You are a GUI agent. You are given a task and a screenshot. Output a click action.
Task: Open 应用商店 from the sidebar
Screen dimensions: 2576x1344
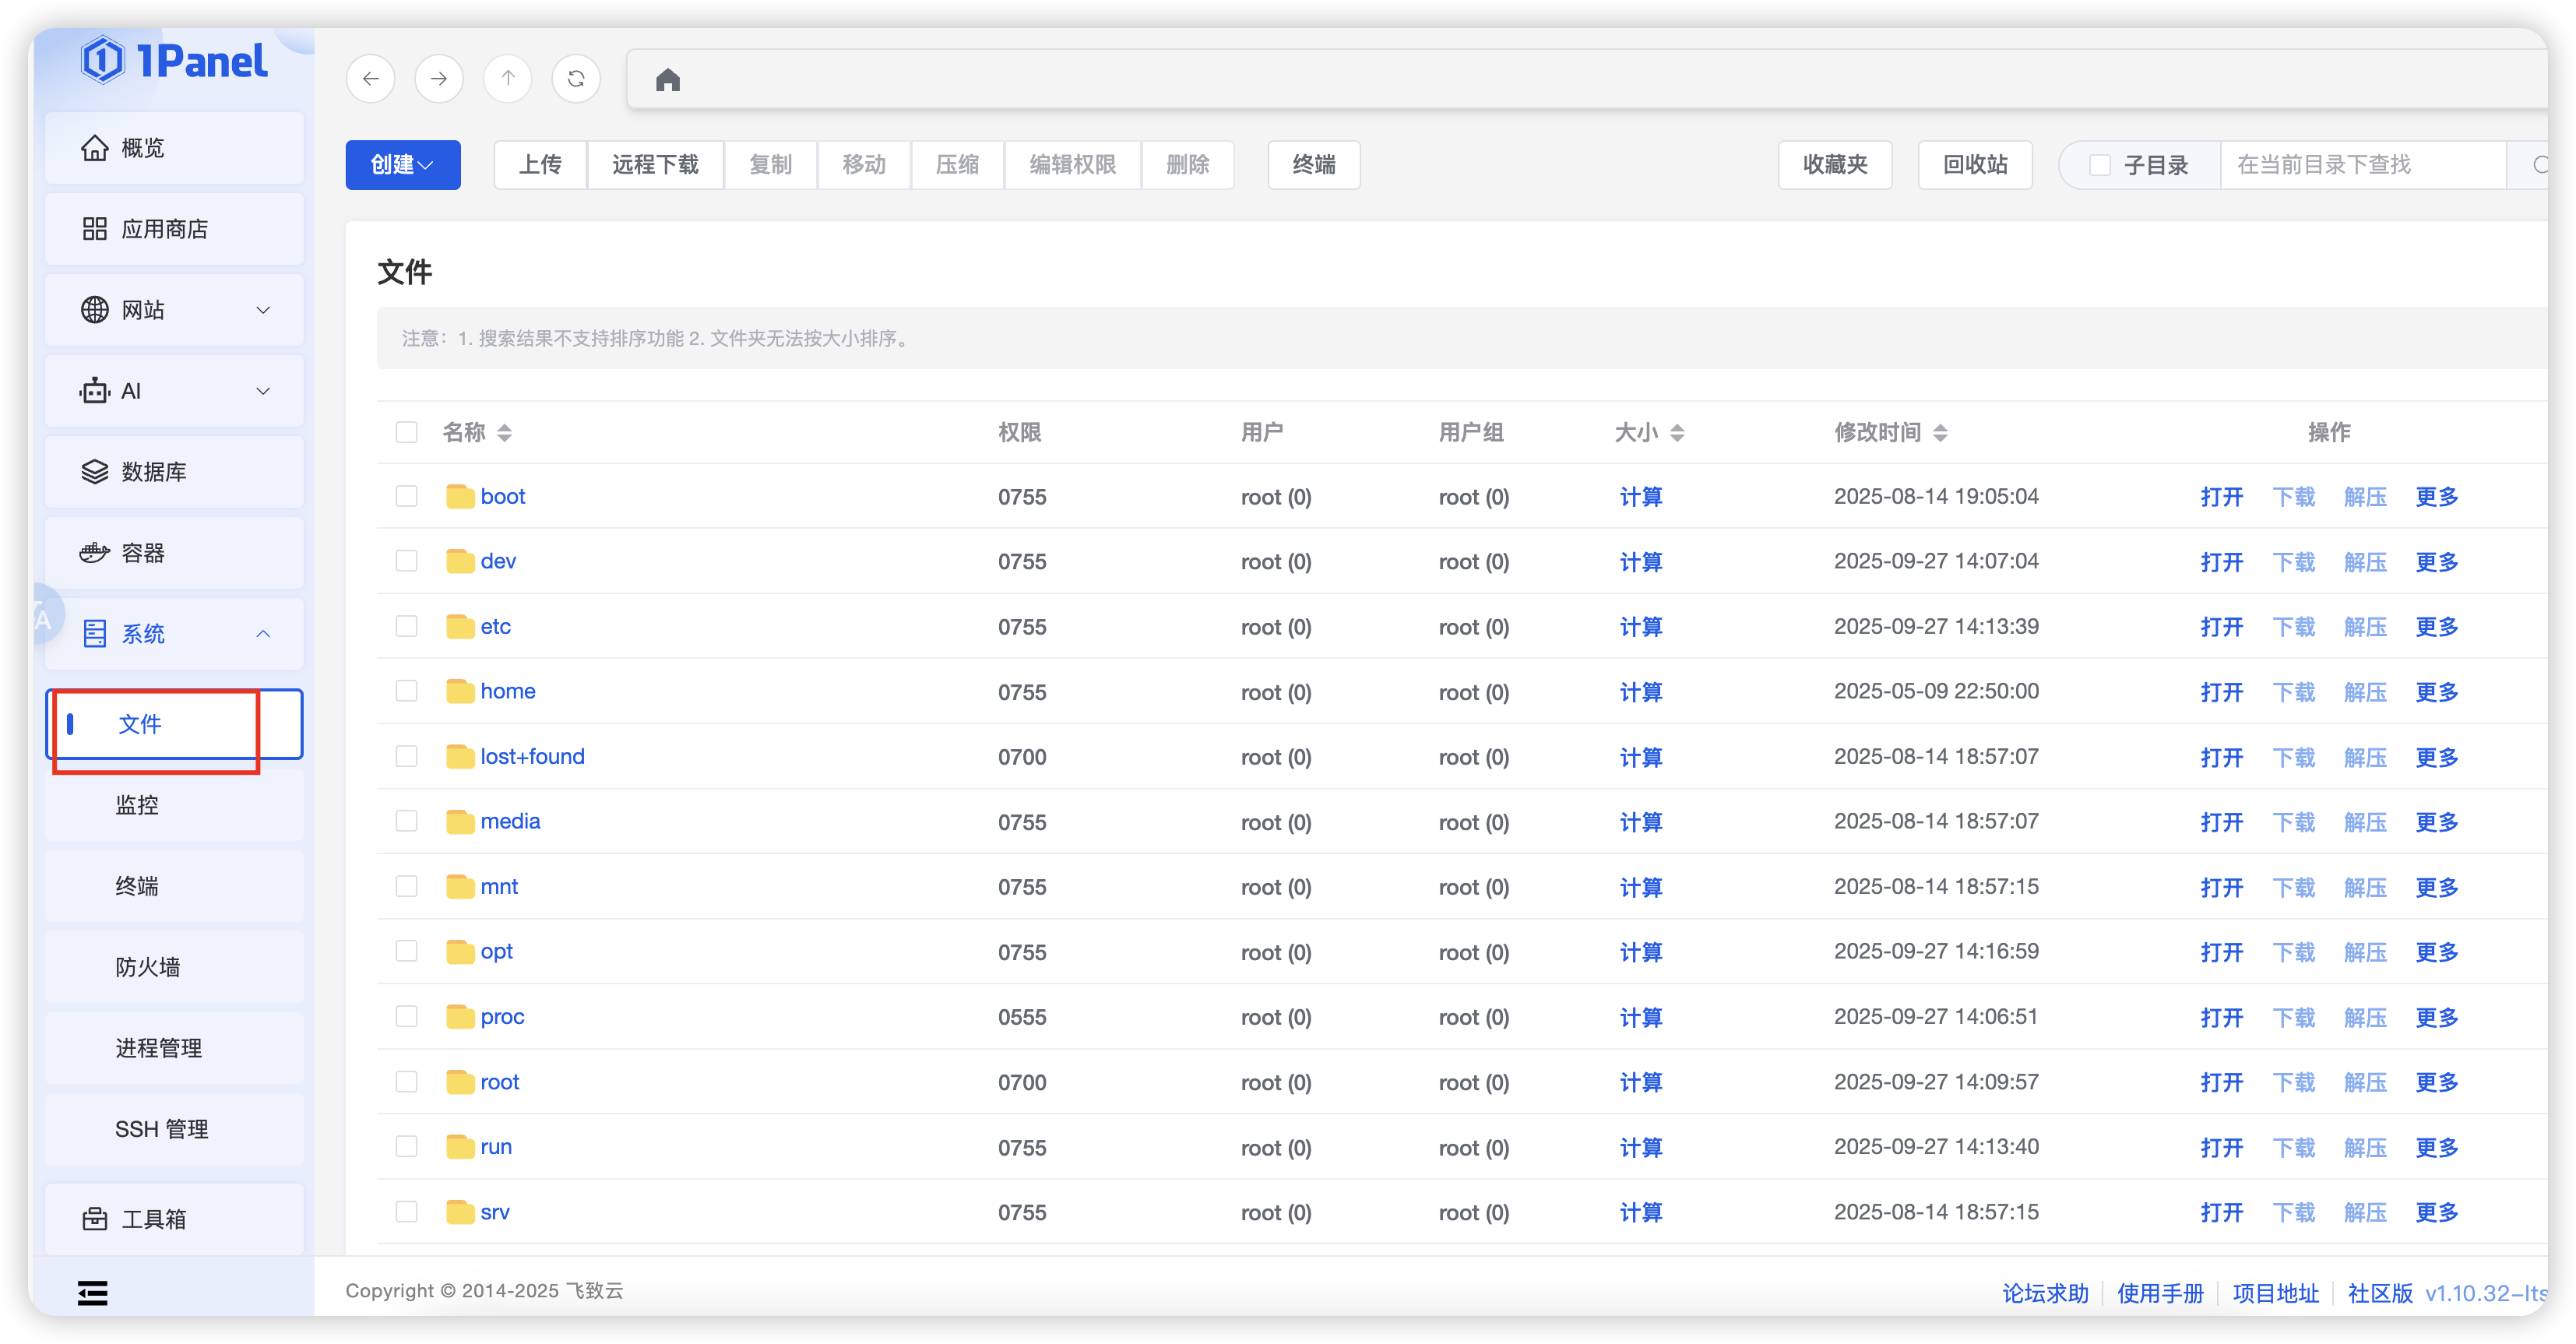click(164, 229)
